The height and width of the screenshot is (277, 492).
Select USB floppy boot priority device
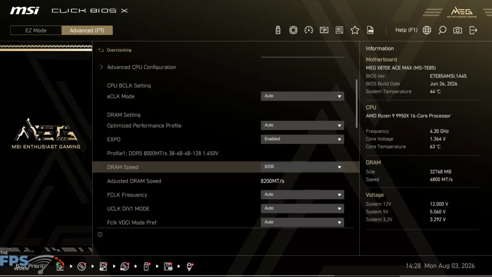tap(168, 266)
